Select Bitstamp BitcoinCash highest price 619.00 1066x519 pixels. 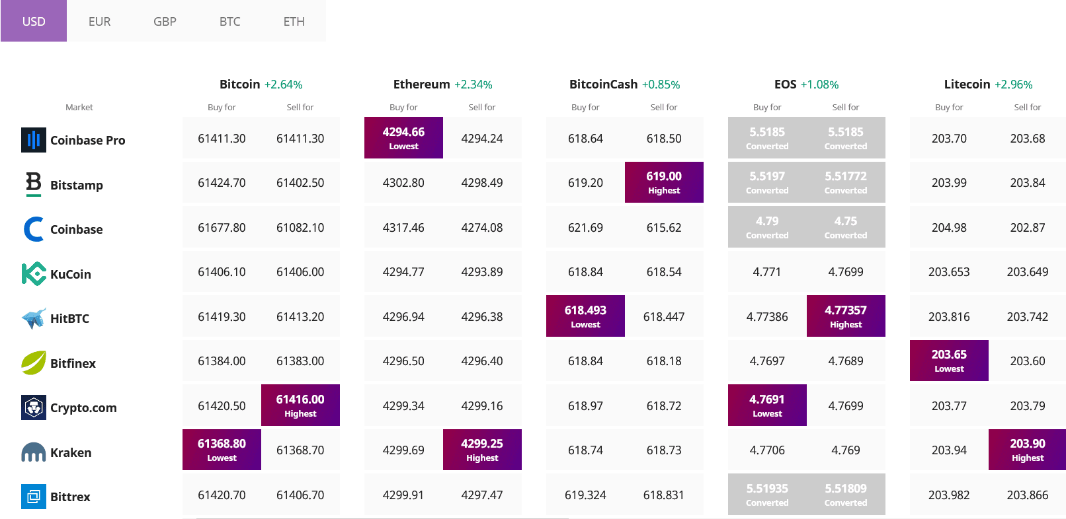tap(664, 182)
